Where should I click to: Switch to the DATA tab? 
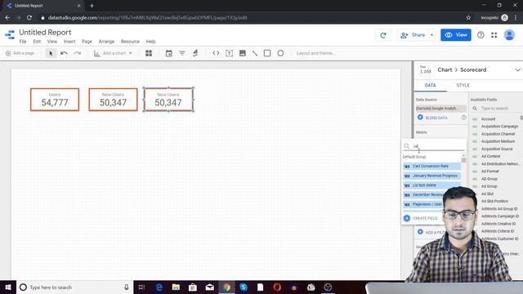point(431,85)
